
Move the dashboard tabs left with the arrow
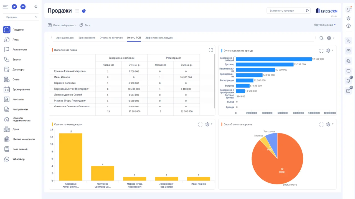[x=51, y=38]
